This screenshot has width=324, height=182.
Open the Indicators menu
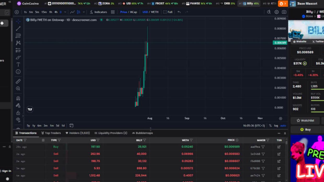(98, 12)
